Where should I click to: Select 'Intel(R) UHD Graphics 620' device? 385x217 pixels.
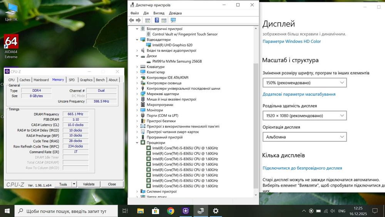pos(172,45)
